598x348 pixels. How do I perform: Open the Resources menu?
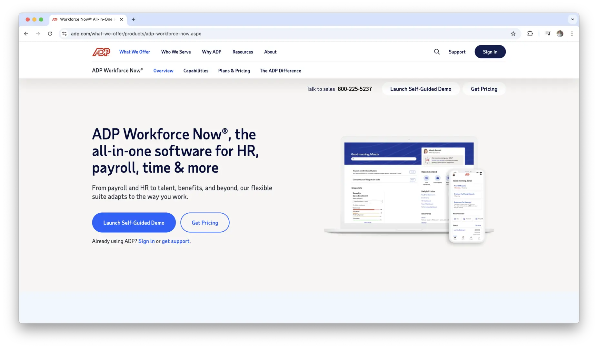click(x=243, y=52)
